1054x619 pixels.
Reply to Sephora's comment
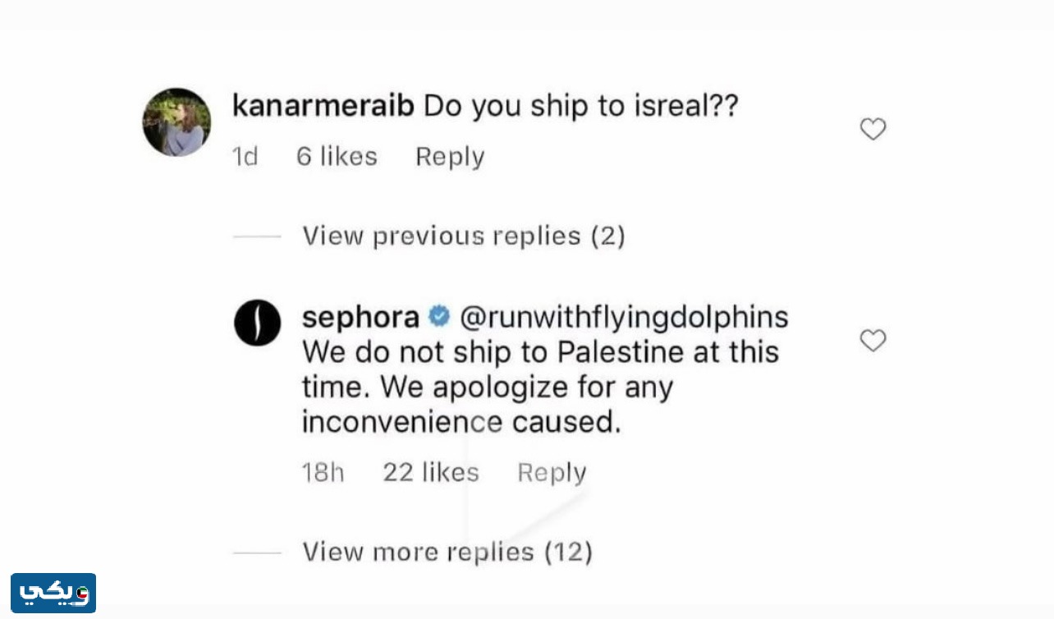[552, 473]
